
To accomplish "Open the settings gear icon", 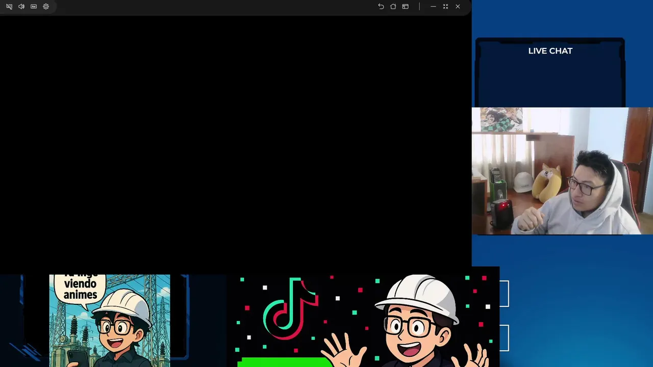I will click(x=46, y=7).
